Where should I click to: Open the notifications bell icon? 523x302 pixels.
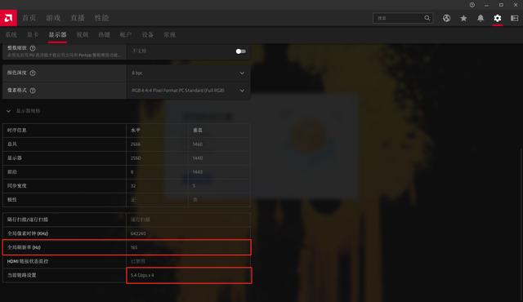pos(481,18)
